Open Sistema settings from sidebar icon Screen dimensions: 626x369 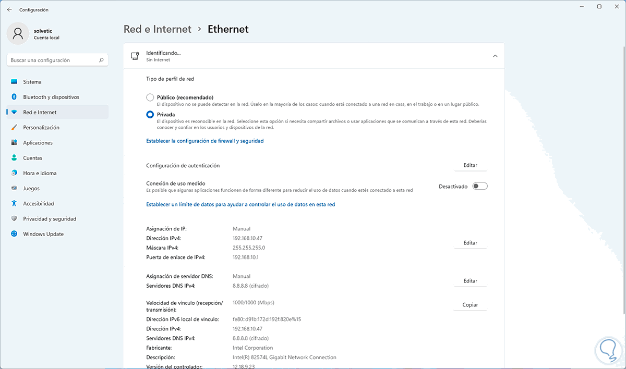pos(14,82)
